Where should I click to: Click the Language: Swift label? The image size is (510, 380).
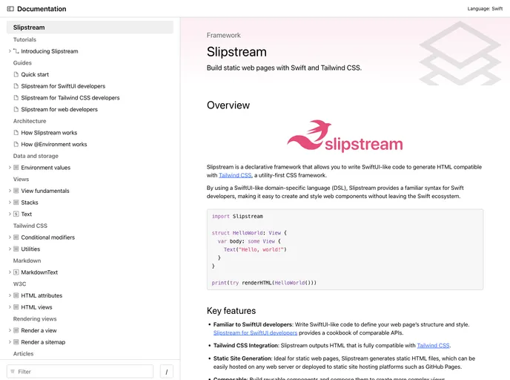click(485, 9)
